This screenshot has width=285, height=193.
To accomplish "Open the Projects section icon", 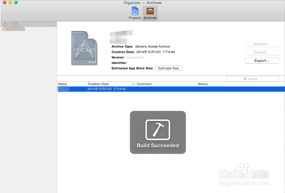I will (135, 11).
